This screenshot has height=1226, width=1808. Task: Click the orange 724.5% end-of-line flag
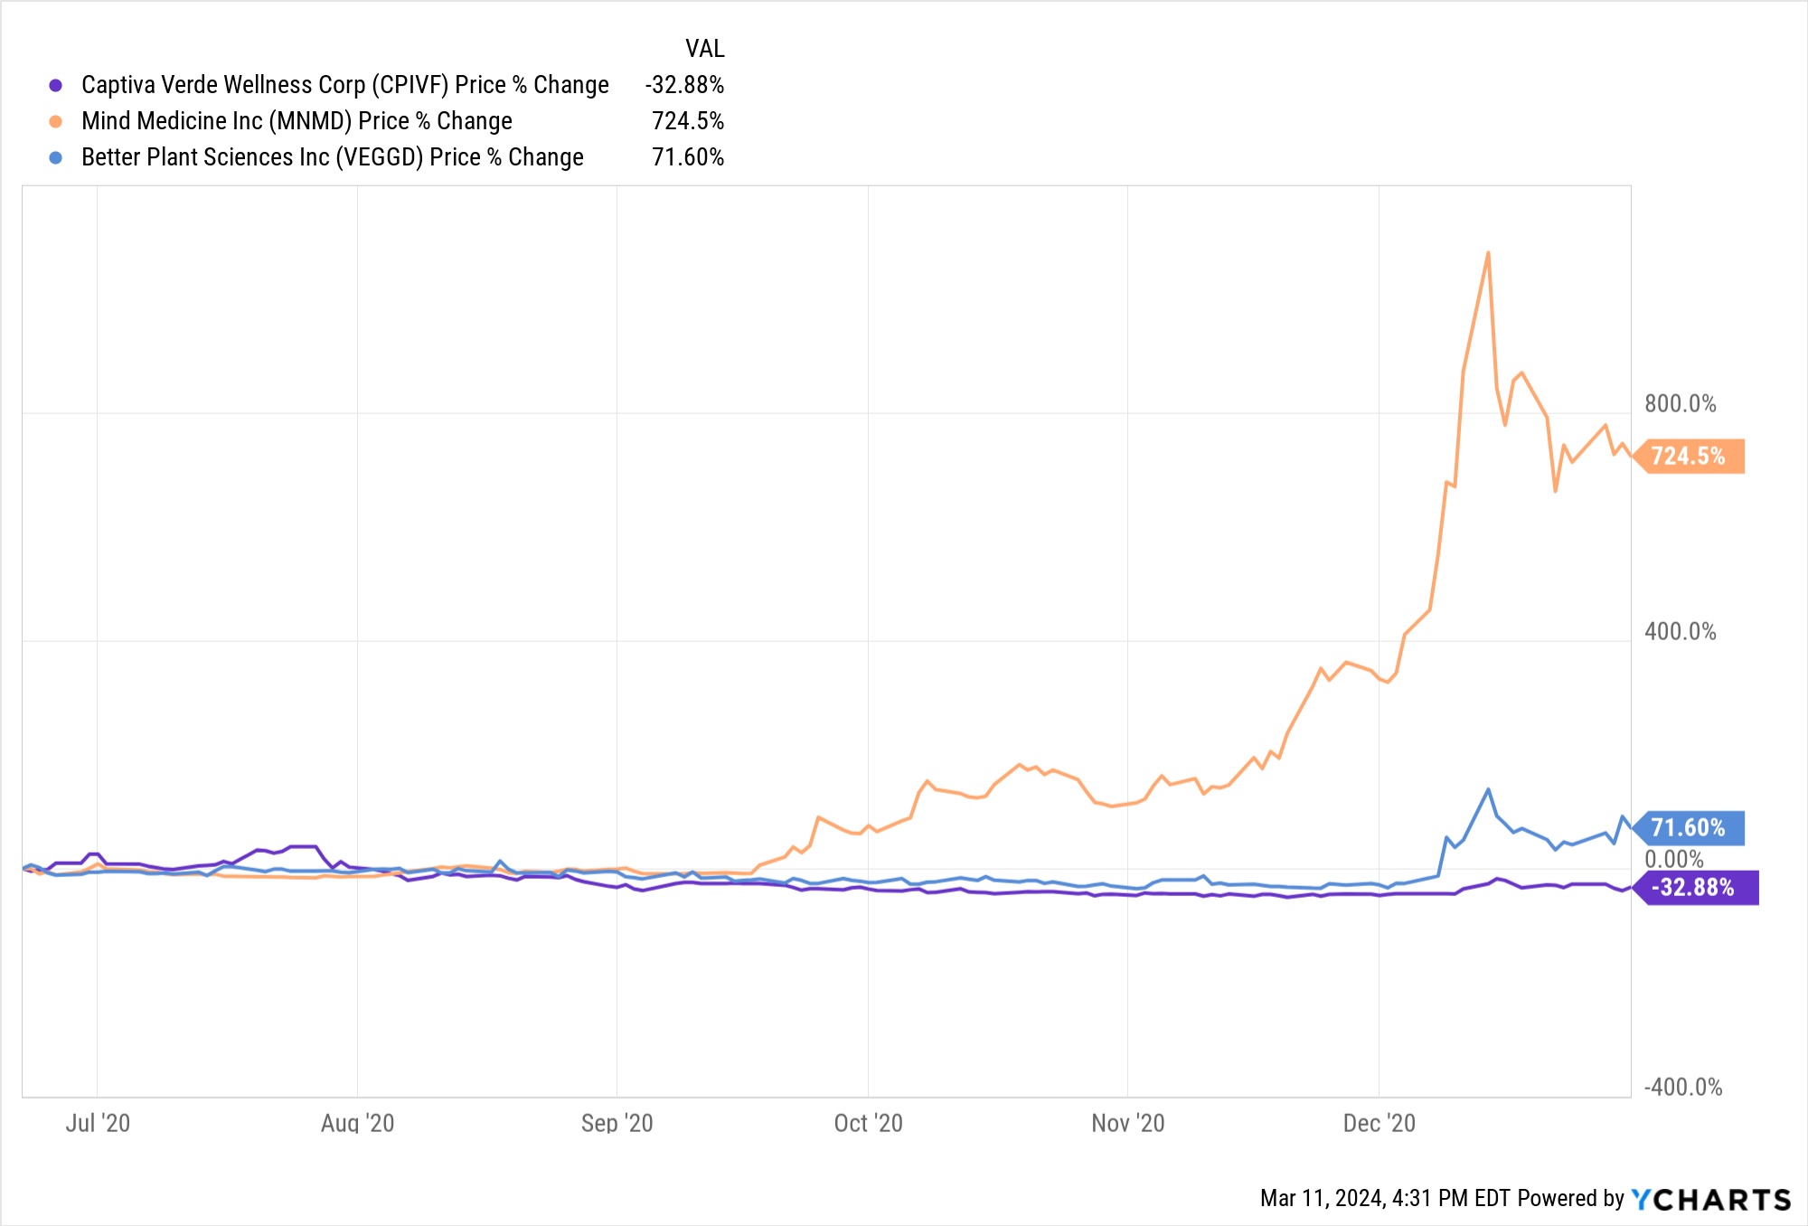coord(1688,456)
